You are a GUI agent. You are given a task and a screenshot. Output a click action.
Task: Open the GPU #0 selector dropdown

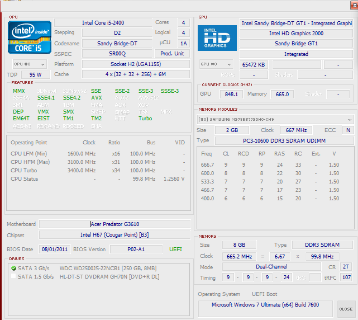216,64
